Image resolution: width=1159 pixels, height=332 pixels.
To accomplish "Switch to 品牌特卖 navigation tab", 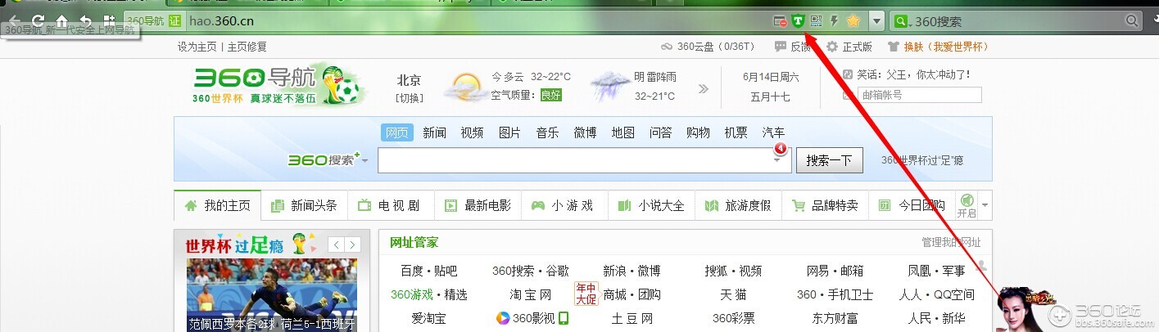I will [825, 205].
